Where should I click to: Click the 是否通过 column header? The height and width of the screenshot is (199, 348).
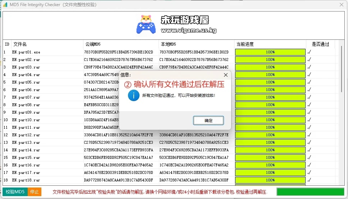coord(320,44)
